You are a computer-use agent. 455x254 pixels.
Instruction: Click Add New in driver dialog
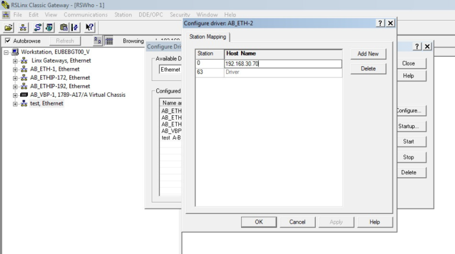[x=368, y=54]
